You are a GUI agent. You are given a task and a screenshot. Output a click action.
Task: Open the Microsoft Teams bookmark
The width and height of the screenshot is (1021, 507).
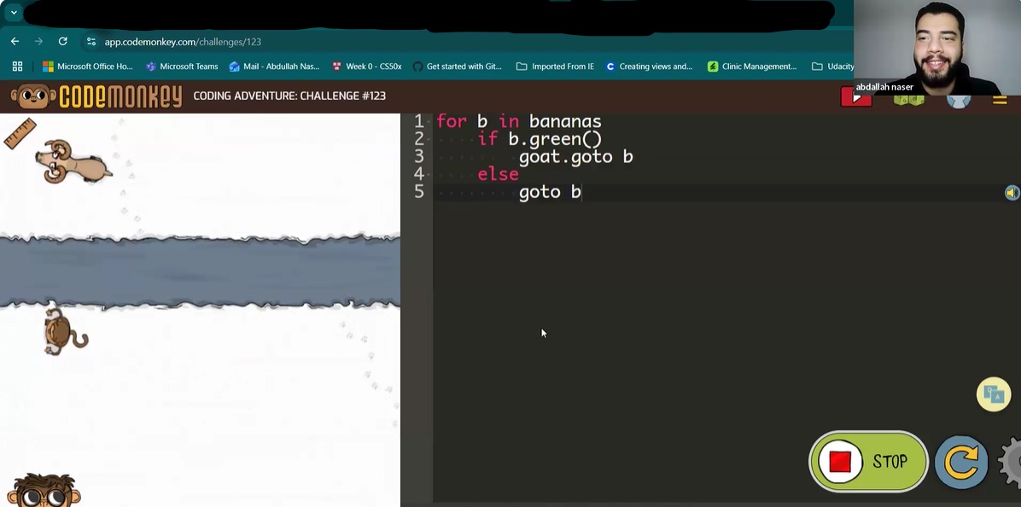[182, 67]
